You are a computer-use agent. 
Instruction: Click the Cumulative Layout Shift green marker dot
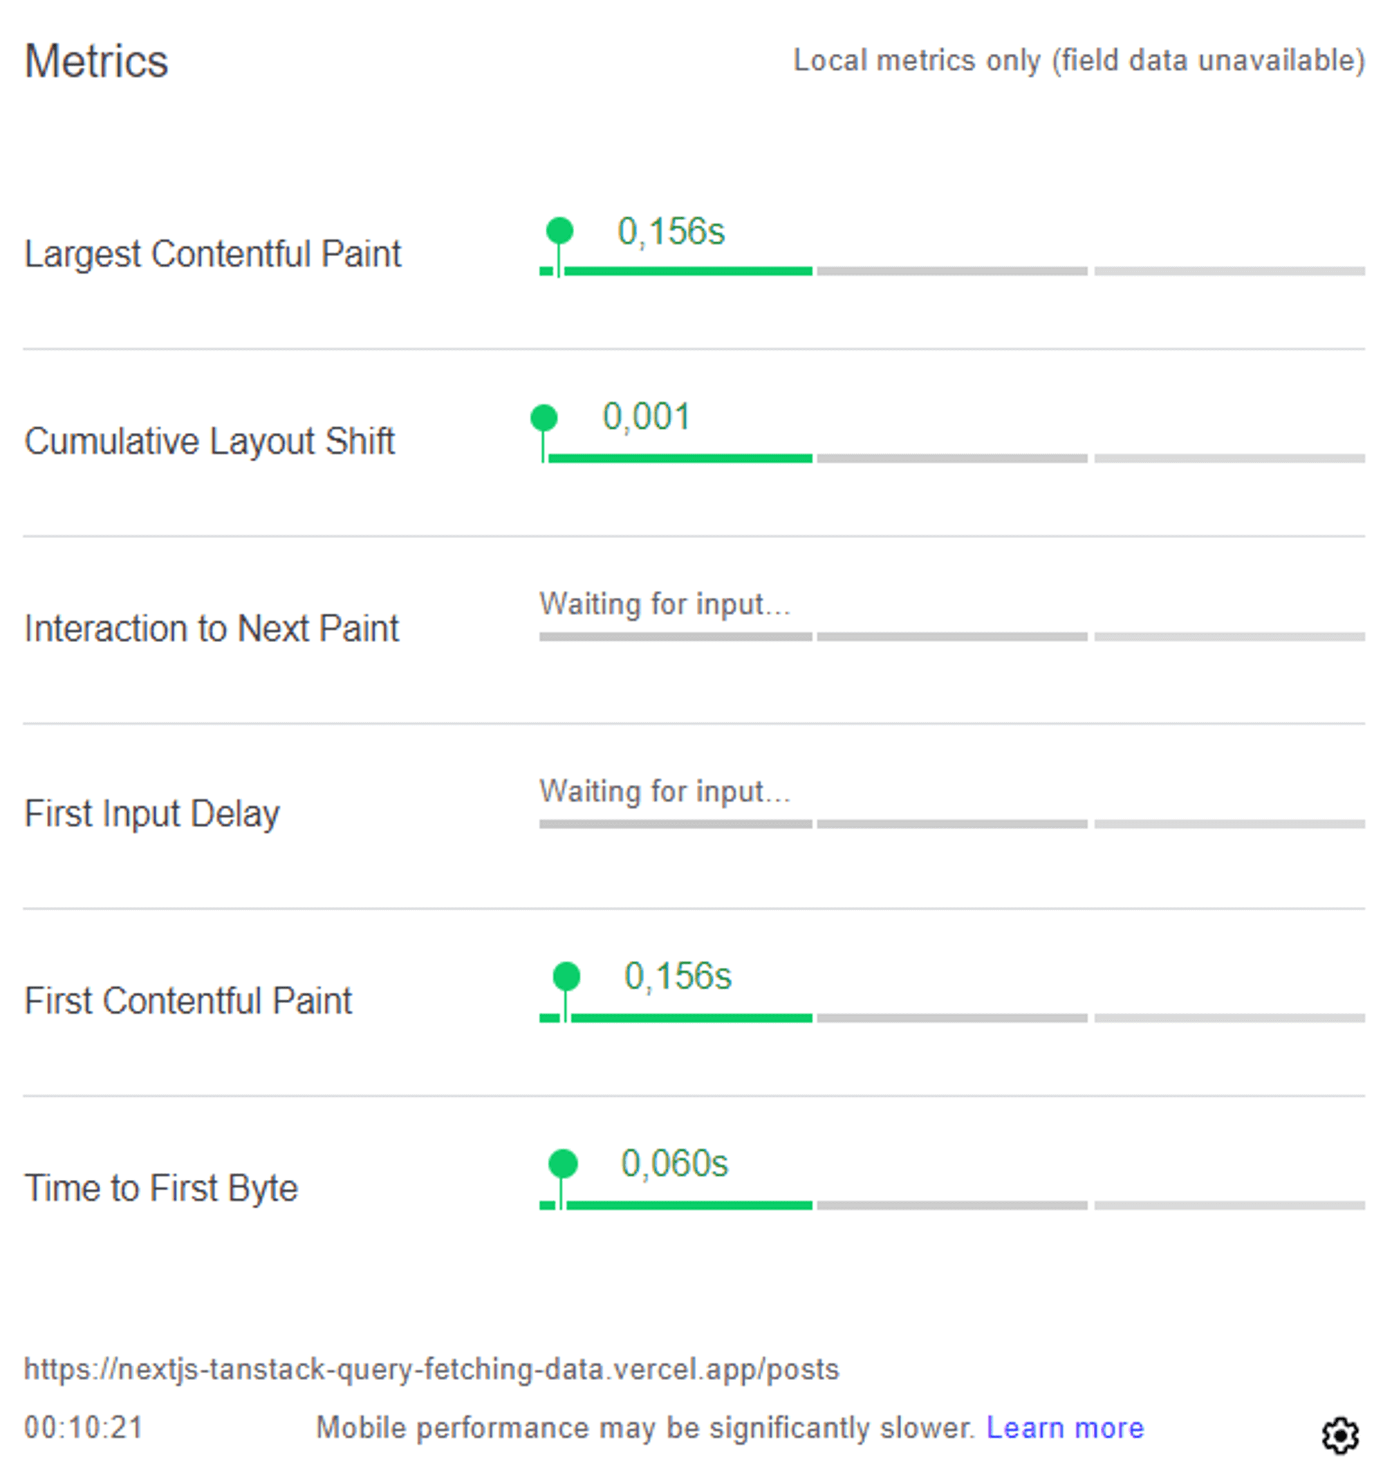[x=544, y=418]
